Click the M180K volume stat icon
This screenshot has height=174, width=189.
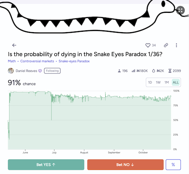pos(133,71)
